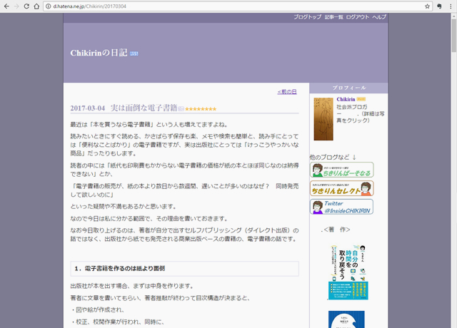Screen dimensions: 457x328
Task: Open the ちきりんぱーそなる blog banner
Action: [x=341, y=170]
